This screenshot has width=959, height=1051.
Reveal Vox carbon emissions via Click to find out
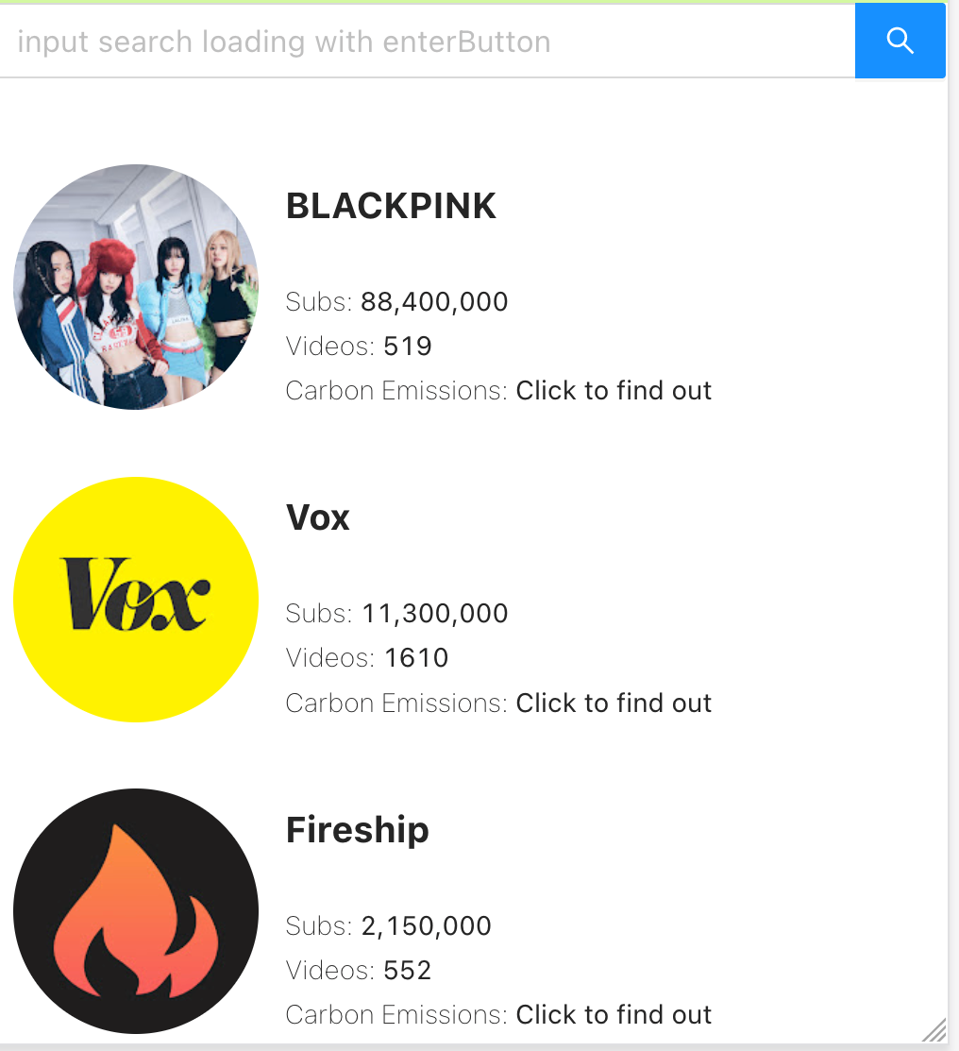pyautogui.click(x=614, y=703)
